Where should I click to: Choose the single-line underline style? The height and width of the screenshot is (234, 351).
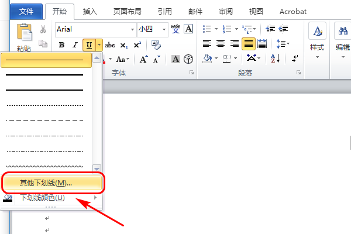[x=46, y=60]
